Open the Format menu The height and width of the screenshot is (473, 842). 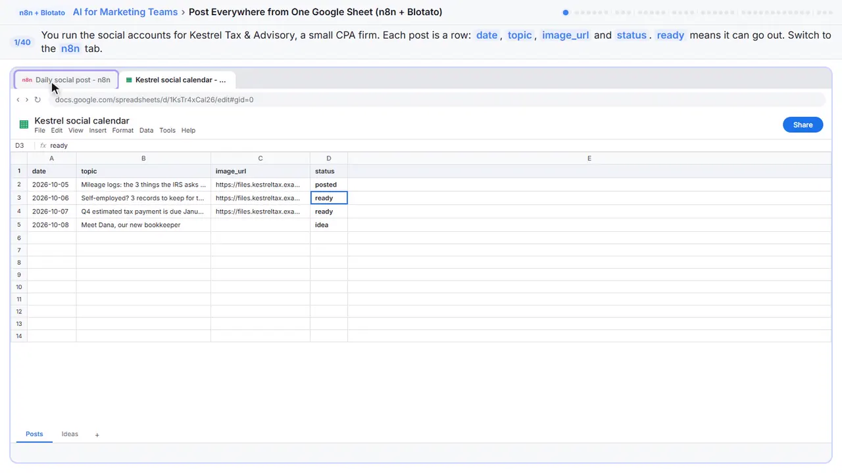pyautogui.click(x=122, y=131)
